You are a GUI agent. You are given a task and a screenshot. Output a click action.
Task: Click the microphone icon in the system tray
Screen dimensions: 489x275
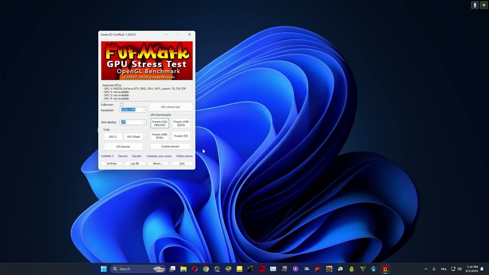434,269
